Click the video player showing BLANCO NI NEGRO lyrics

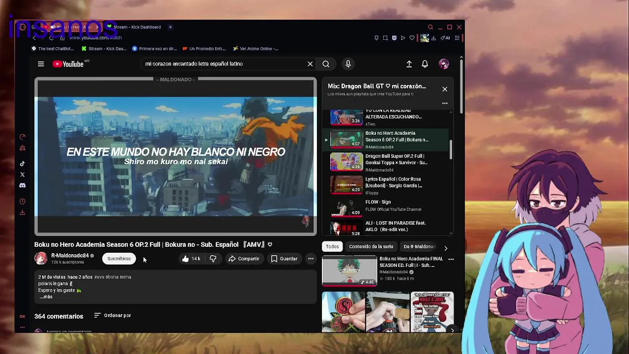click(175, 156)
